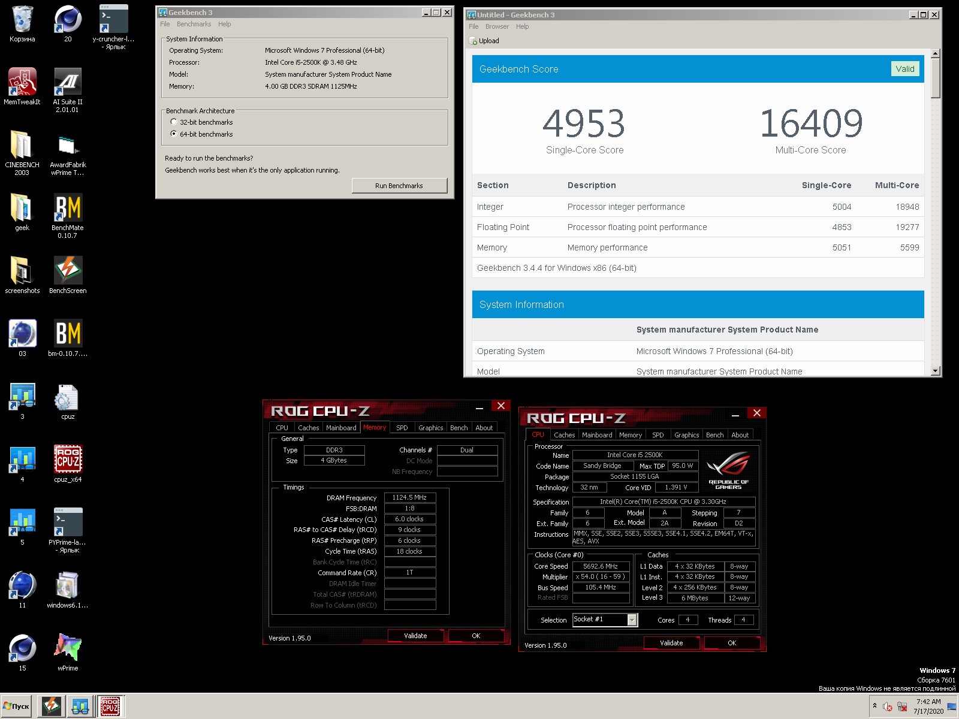The width and height of the screenshot is (959, 719).
Task: Click Validate in the Memory CPU-Z window
Action: (x=415, y=636)
